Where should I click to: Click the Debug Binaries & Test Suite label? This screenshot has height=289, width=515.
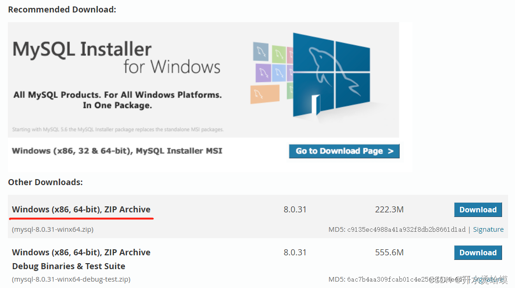click(68, 266)
